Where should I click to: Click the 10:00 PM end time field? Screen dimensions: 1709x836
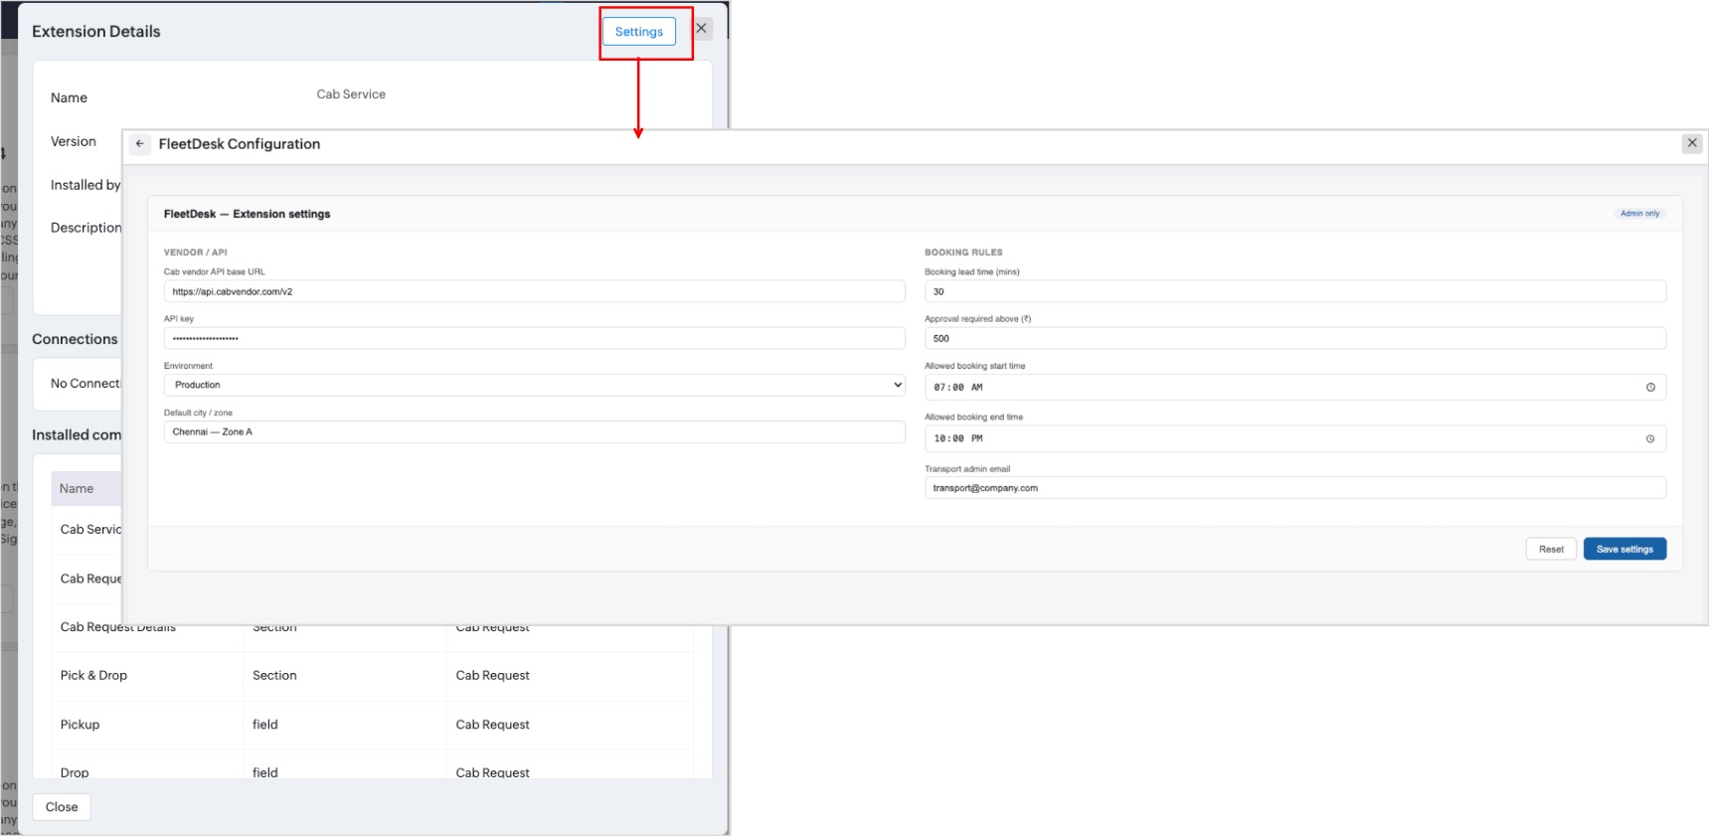(1294, 438)
